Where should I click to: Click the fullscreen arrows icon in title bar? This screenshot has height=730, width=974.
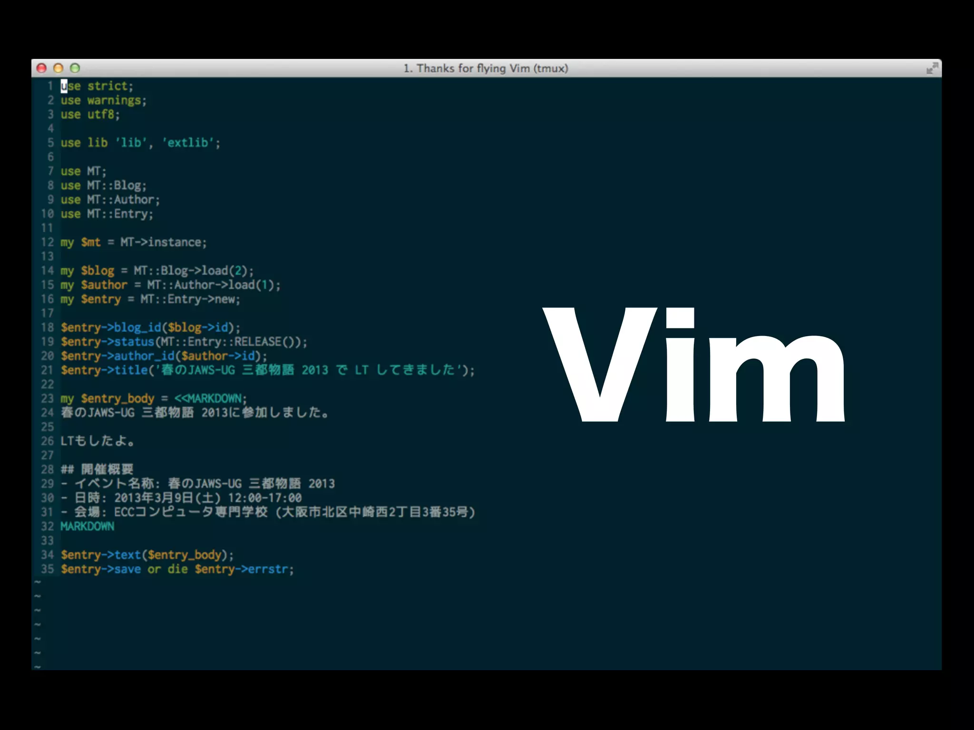point(932,68)
